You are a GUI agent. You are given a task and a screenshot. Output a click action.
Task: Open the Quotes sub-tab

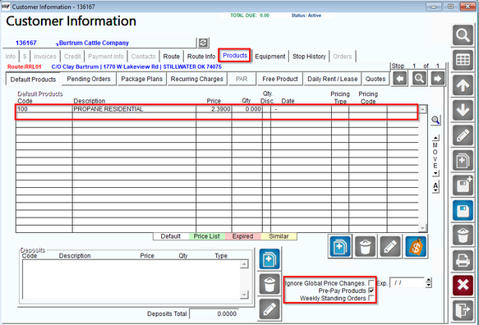coord(375,79)
